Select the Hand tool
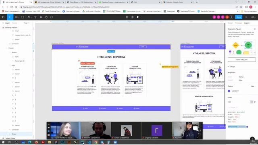The image size is (258, 145). [46, 17]
